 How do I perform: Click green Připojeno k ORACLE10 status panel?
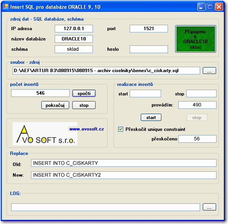tap(195, 39)
